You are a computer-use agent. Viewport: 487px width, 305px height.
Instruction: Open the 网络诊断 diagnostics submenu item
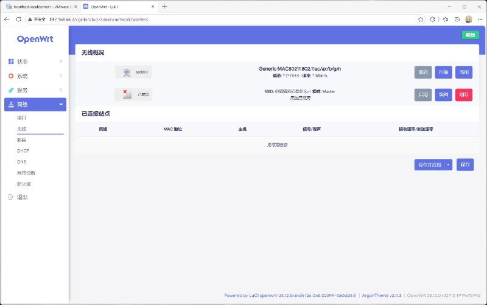[x=26, y=173]
